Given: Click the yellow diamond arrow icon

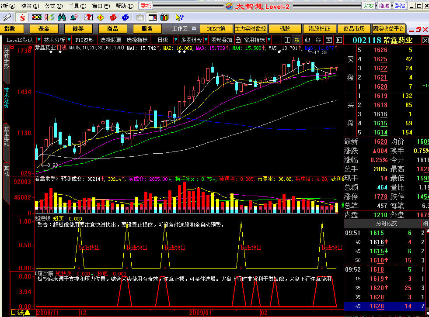Looking at the screenshot, I should 101,17.
